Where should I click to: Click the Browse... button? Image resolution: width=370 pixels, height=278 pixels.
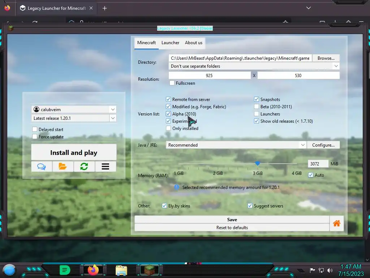tap(326, 58)
